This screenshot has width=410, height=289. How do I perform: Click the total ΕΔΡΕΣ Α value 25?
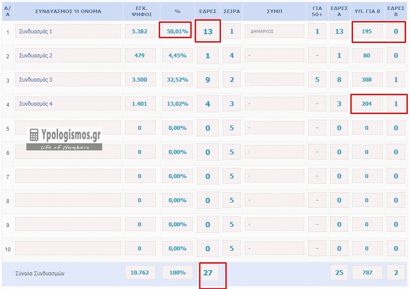[339, 273]
